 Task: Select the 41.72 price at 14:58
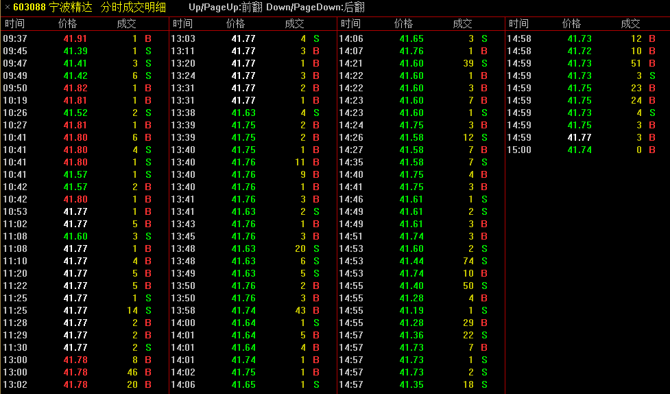579,51
